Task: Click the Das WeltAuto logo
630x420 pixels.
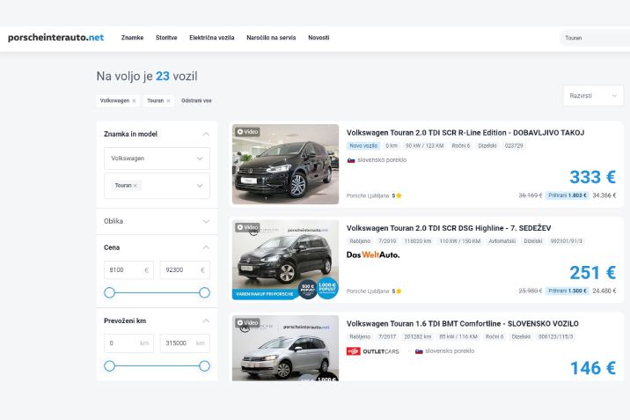Action: [x=373, y=254]
